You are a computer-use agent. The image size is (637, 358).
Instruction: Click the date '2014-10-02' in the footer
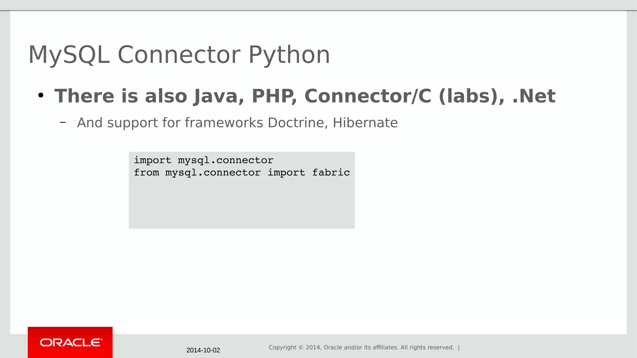(203, 350)
